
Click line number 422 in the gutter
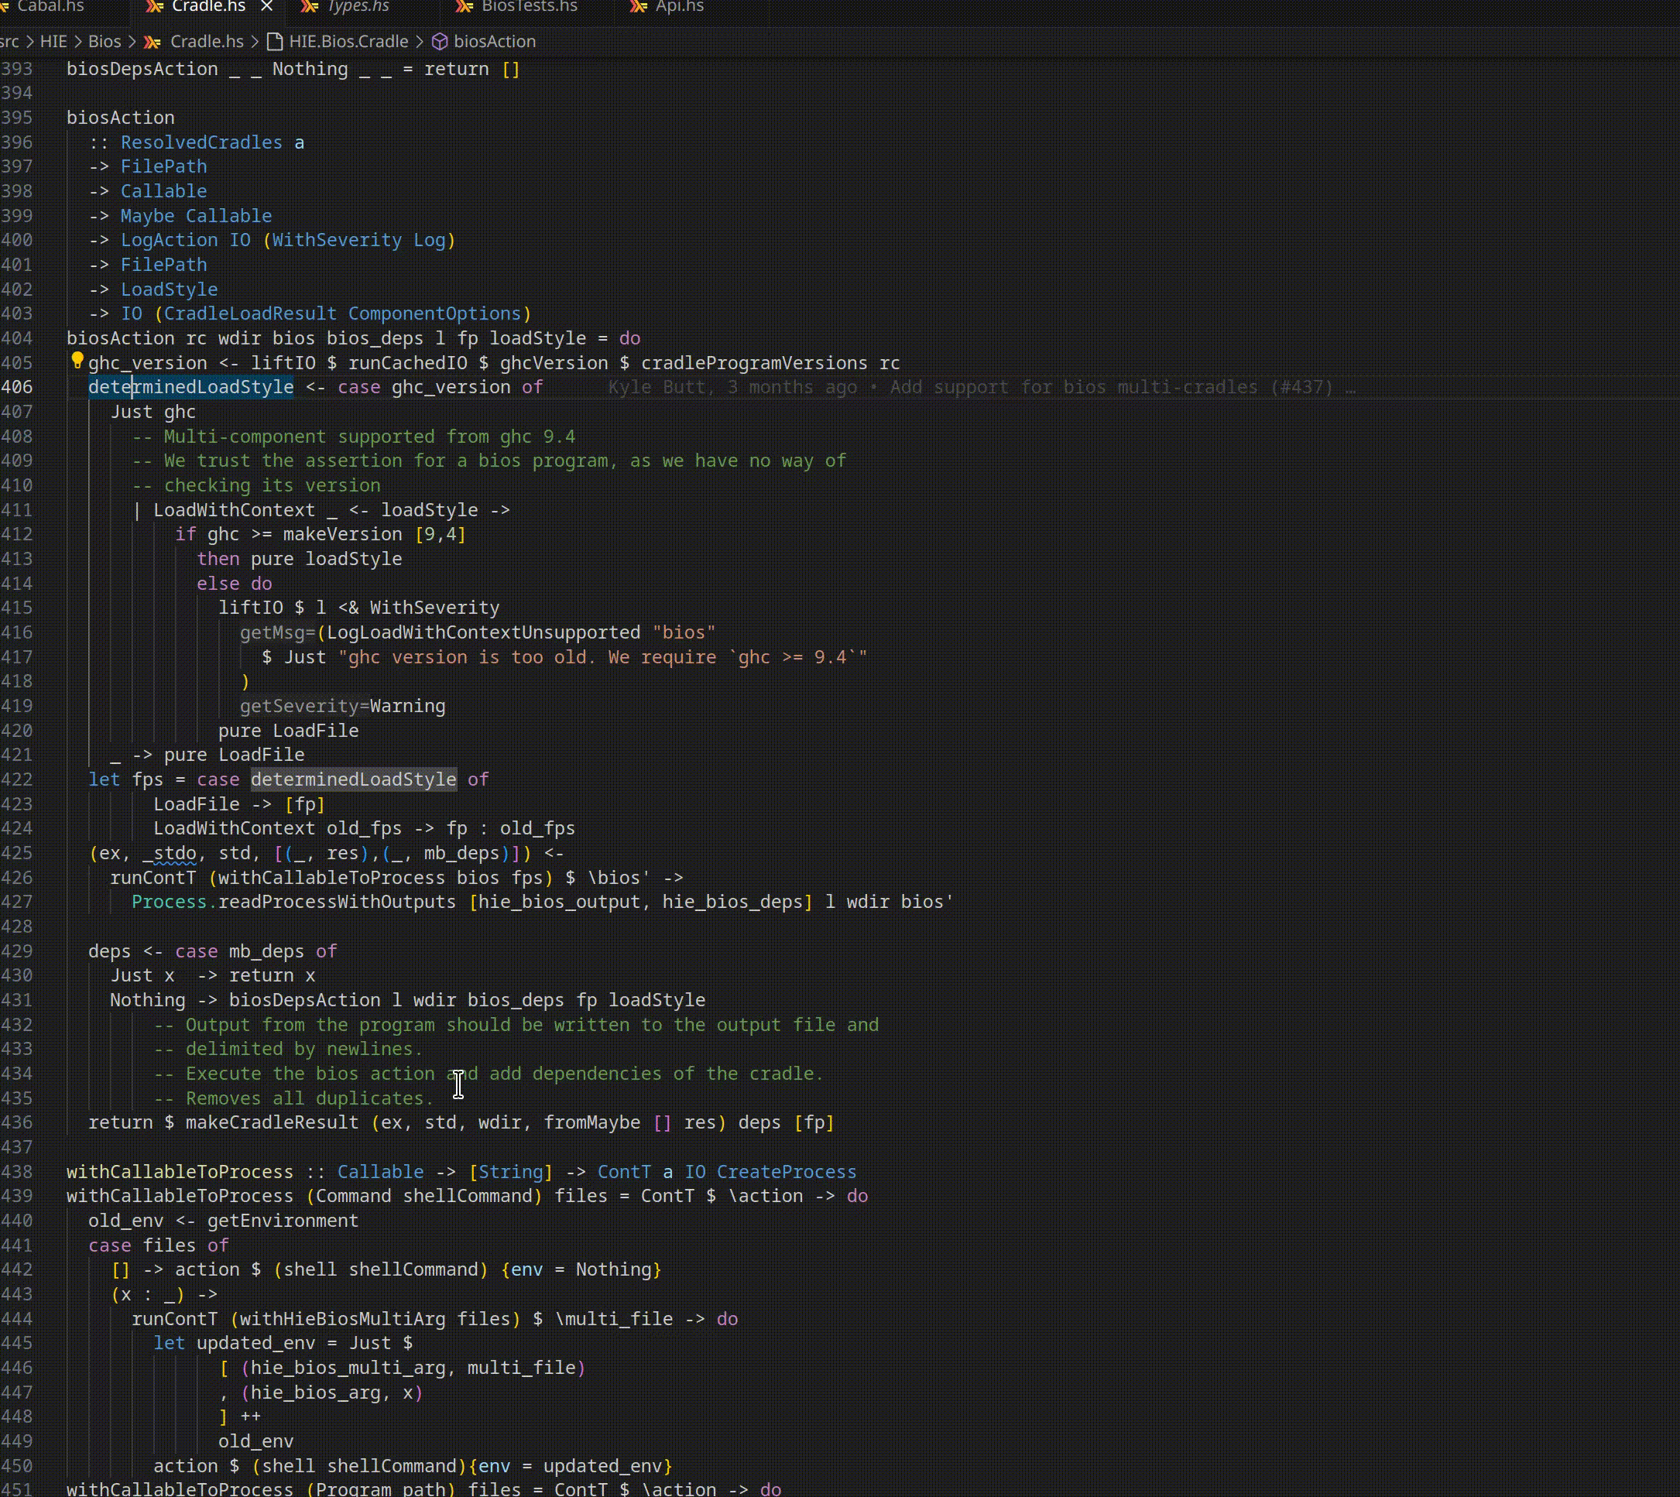pos(16,779)
